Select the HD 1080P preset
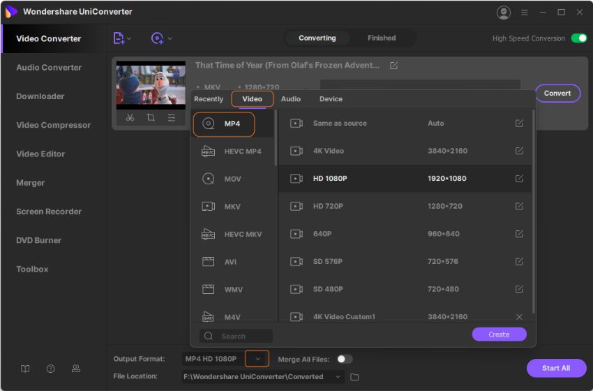This screenshot has height=391, width=593. coord(405,179)
